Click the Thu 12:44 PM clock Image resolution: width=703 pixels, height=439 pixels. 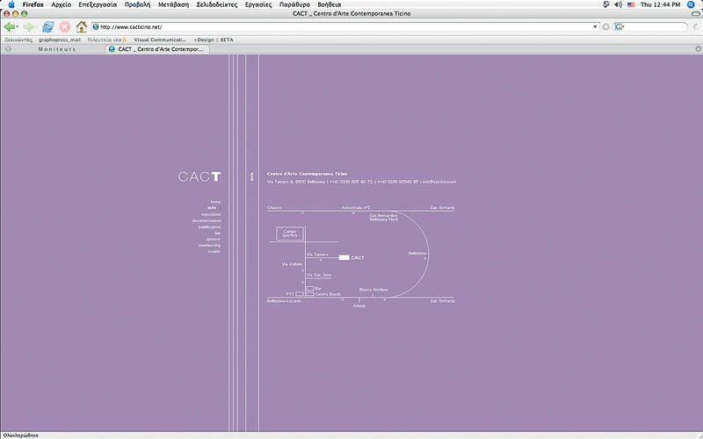tap(661, 4)
